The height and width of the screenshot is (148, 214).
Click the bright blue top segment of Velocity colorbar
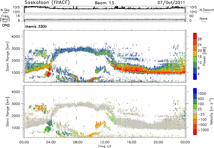pyautogui.click(x=195, y=91)
